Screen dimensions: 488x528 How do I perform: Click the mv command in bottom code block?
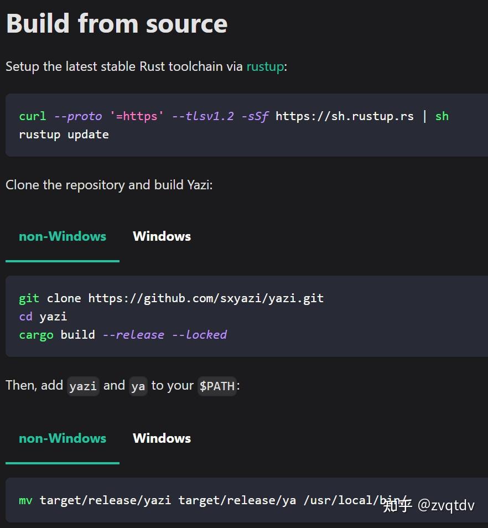pyautogui.click(x=25, y=500)
